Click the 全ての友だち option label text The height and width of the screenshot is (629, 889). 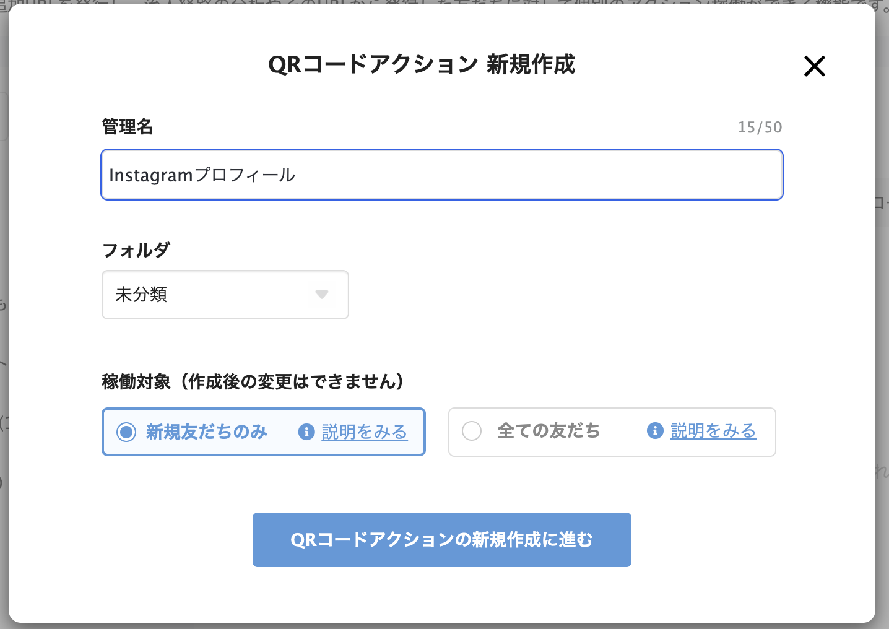coord(549,431)
